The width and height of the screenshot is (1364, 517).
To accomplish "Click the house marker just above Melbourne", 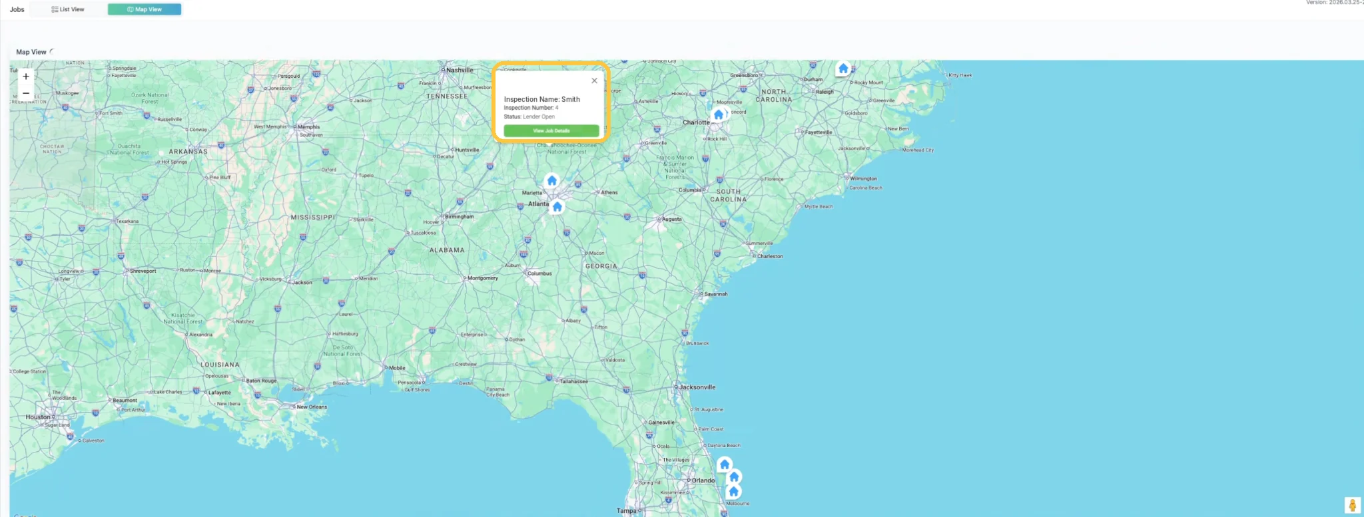I will (733, 491).
